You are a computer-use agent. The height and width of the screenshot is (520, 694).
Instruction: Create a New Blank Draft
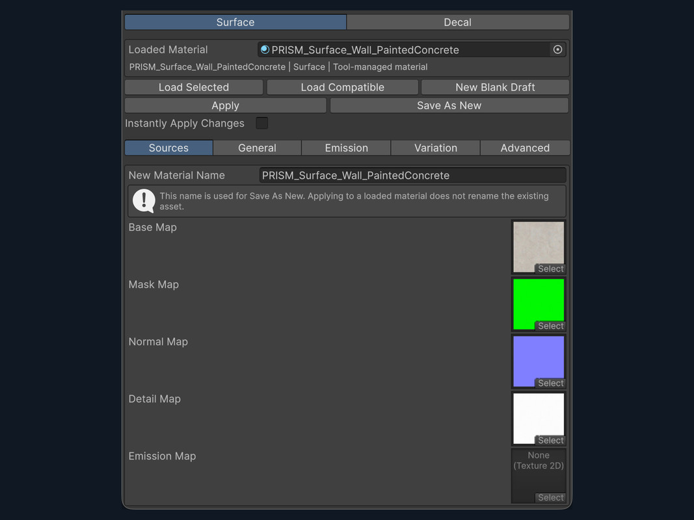(x=495, y=87)
